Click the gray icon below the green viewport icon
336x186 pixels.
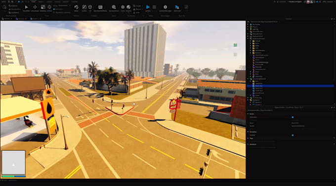(x=235, y=55)
